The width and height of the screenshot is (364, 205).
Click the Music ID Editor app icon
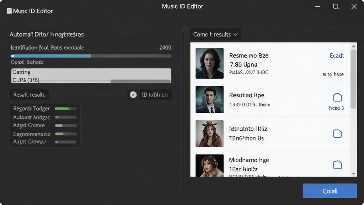tap(9, 11)
